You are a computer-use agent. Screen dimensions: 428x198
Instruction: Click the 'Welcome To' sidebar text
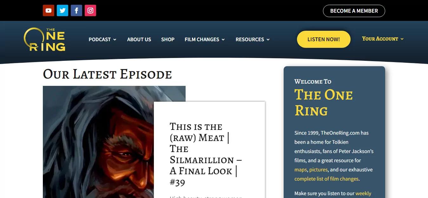tap(313, 81)
